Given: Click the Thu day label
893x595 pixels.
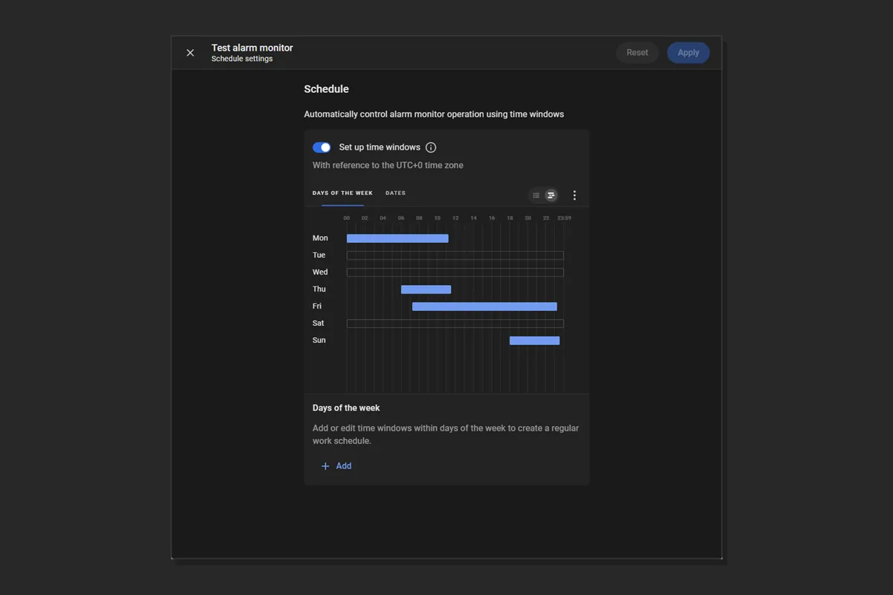Looking at the screenshot, I should click(x=319, y=289).
